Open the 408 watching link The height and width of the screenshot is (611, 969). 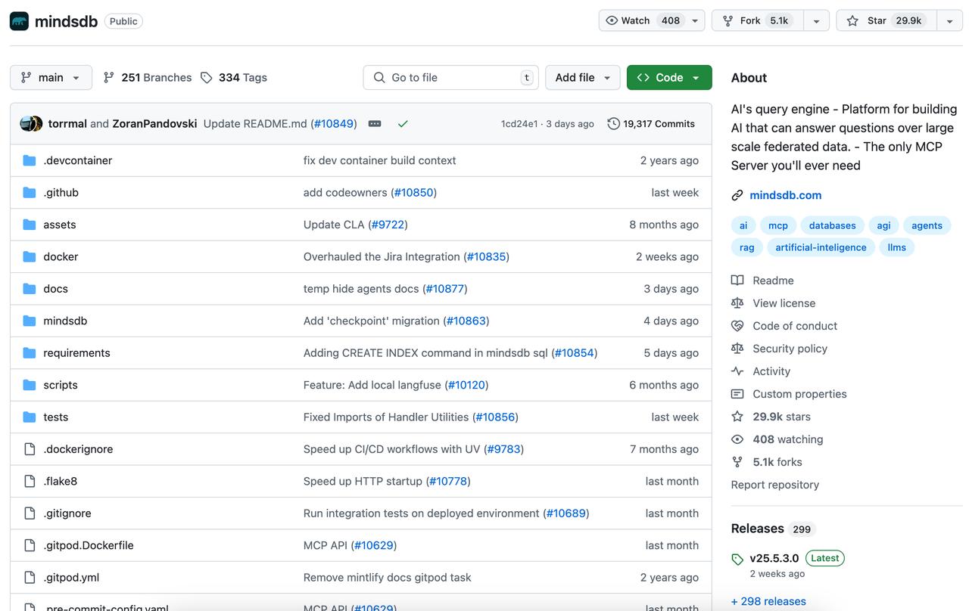[787, 439]
